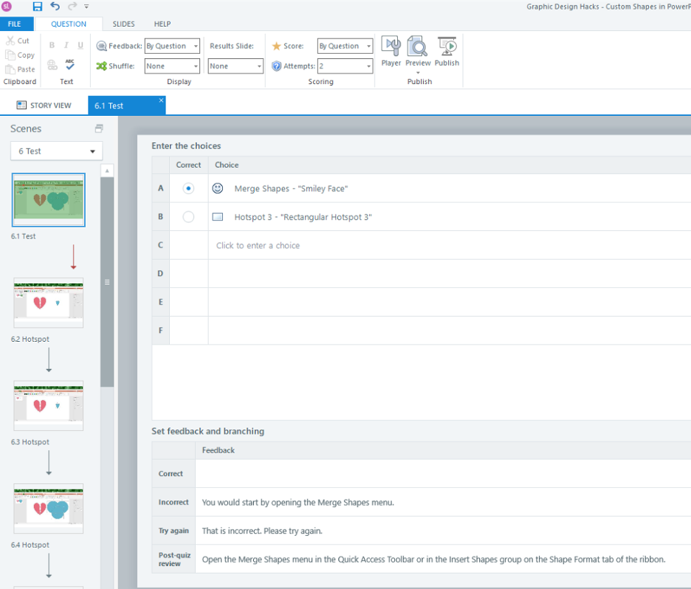The width and height of the screenshot is (691, 589).
Task: Open the Scenes selector showing 6 Test
Action: (56, 151)
